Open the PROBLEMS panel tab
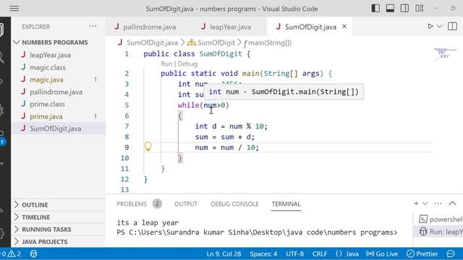The width and height of the screenshot is (463, 260). pos(132,204)
